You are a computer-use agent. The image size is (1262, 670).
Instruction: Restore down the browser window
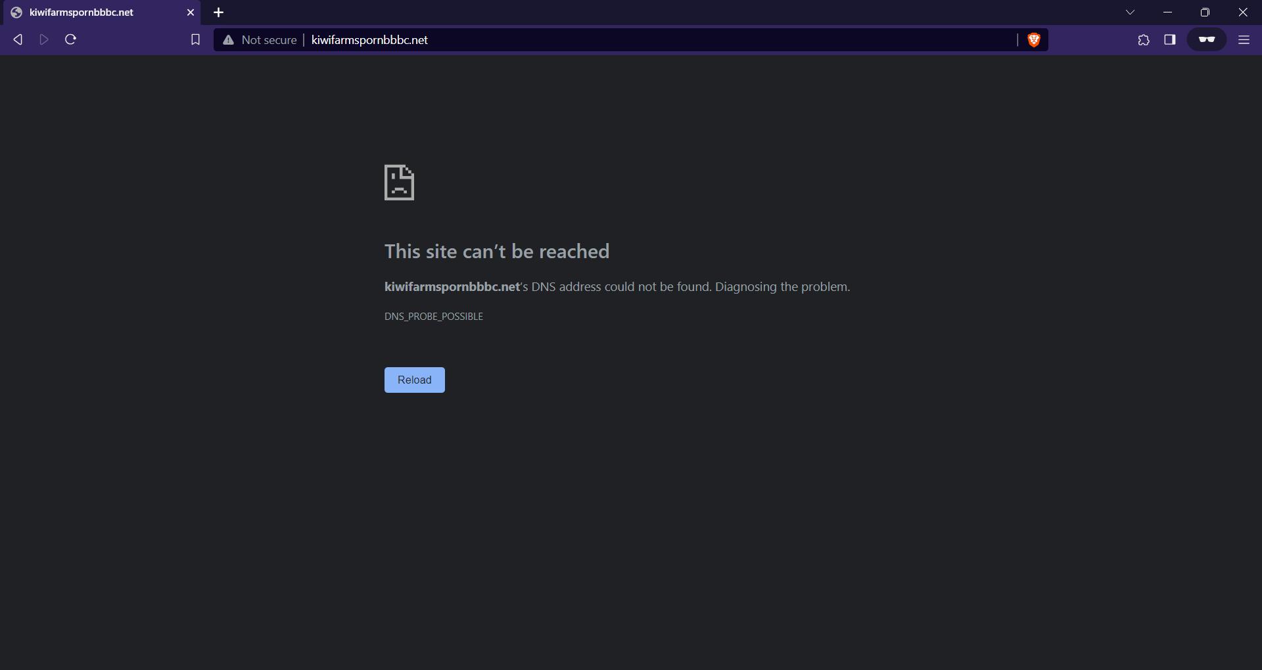(1205, 12)
